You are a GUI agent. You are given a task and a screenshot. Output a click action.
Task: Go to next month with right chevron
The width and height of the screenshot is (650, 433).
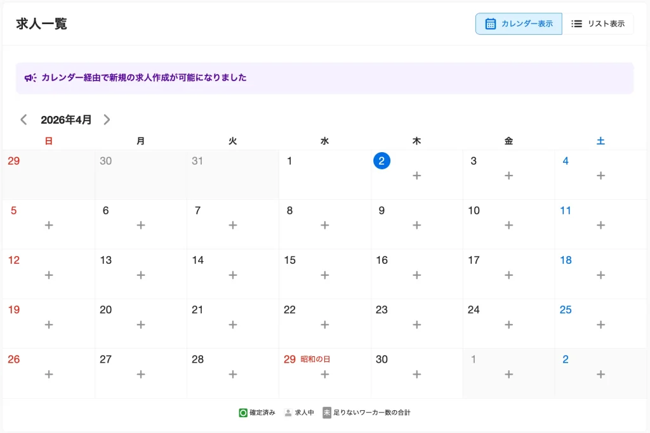pyautogui.click(x=107, y=119)
